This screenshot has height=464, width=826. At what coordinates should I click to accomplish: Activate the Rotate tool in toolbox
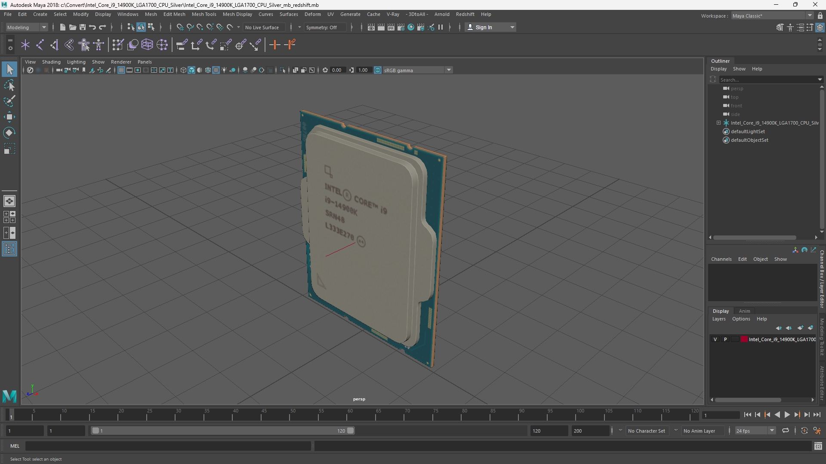(x=9, y=133)
